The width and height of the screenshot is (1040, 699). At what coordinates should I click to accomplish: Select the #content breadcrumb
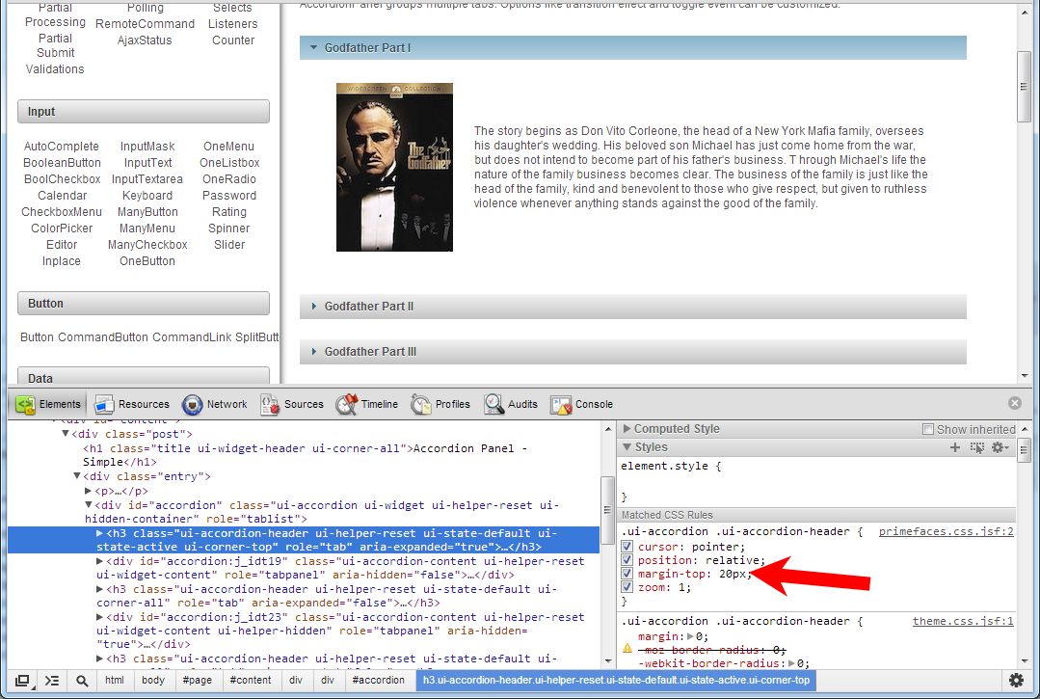pos(250,680)
